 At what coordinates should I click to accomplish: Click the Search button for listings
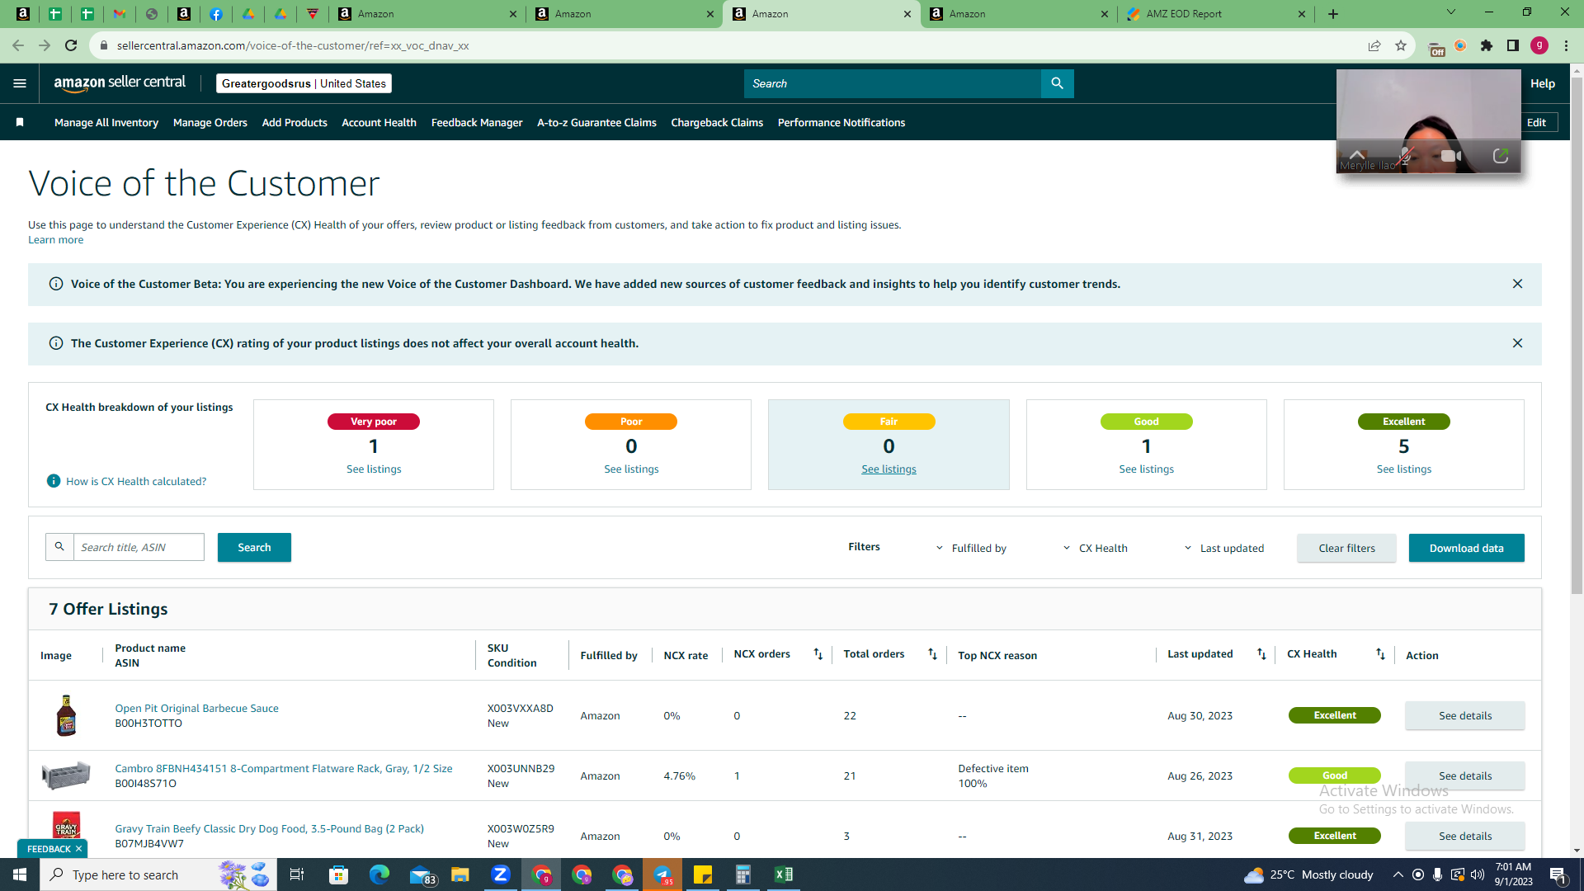(254, 547)
